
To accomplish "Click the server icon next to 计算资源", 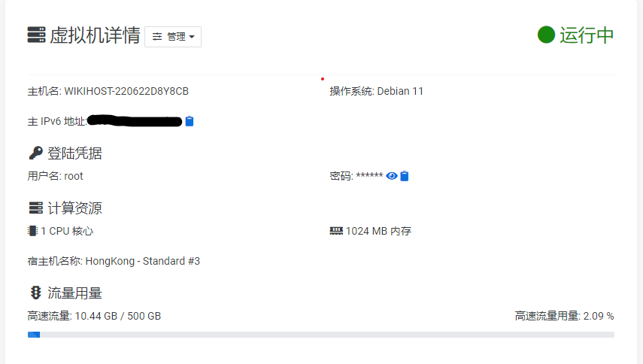I will click(x=35, y=208).
